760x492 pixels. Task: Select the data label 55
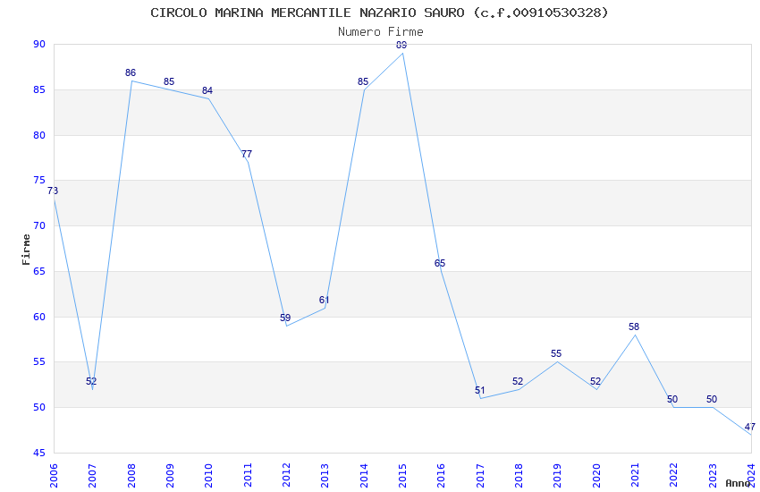pyautogui.click(x=556, y=354)
